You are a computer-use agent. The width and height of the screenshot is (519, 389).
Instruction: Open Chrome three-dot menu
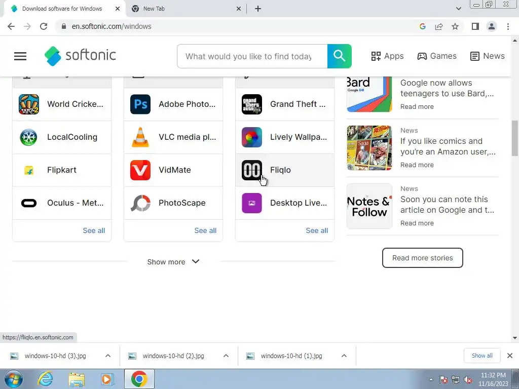click(508, 26)
